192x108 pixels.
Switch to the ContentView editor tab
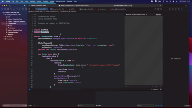(42, 9)
